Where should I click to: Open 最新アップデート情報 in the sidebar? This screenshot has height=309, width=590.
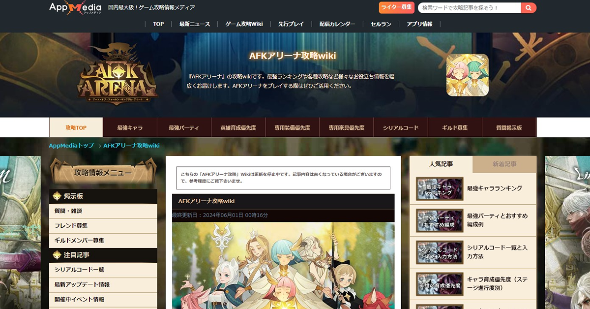click(103, 285)
